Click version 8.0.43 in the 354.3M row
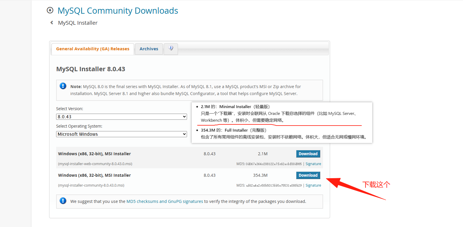This screenshot has height=227, width=463. (209, 175)
